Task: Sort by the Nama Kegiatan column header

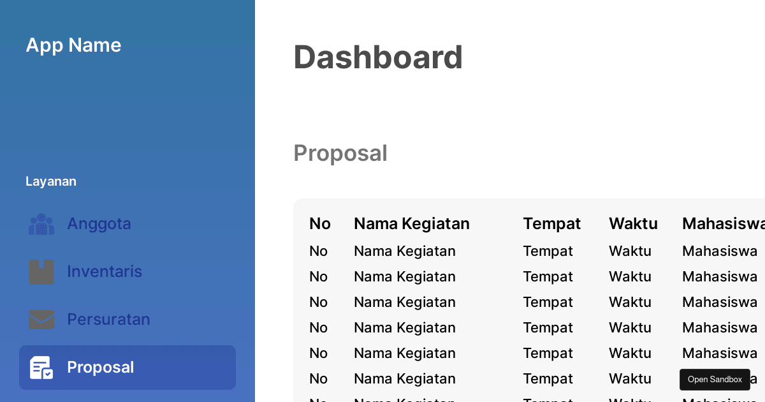Action: coord(411,224)
